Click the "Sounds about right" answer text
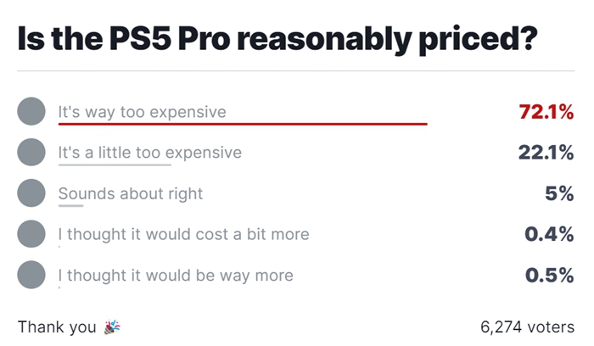Screen dimensions: 594x346 [x=131, y=193]
